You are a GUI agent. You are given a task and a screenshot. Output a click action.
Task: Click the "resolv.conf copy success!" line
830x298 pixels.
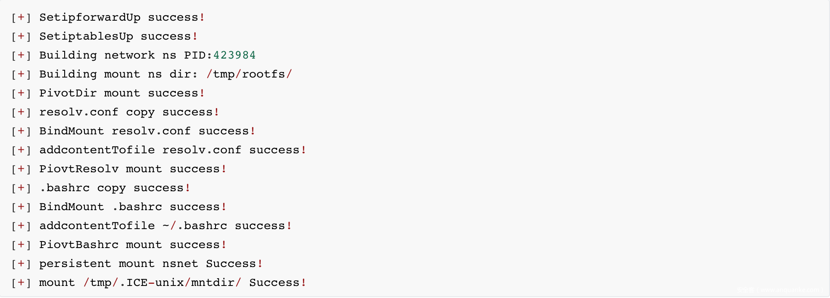(129, 112)
